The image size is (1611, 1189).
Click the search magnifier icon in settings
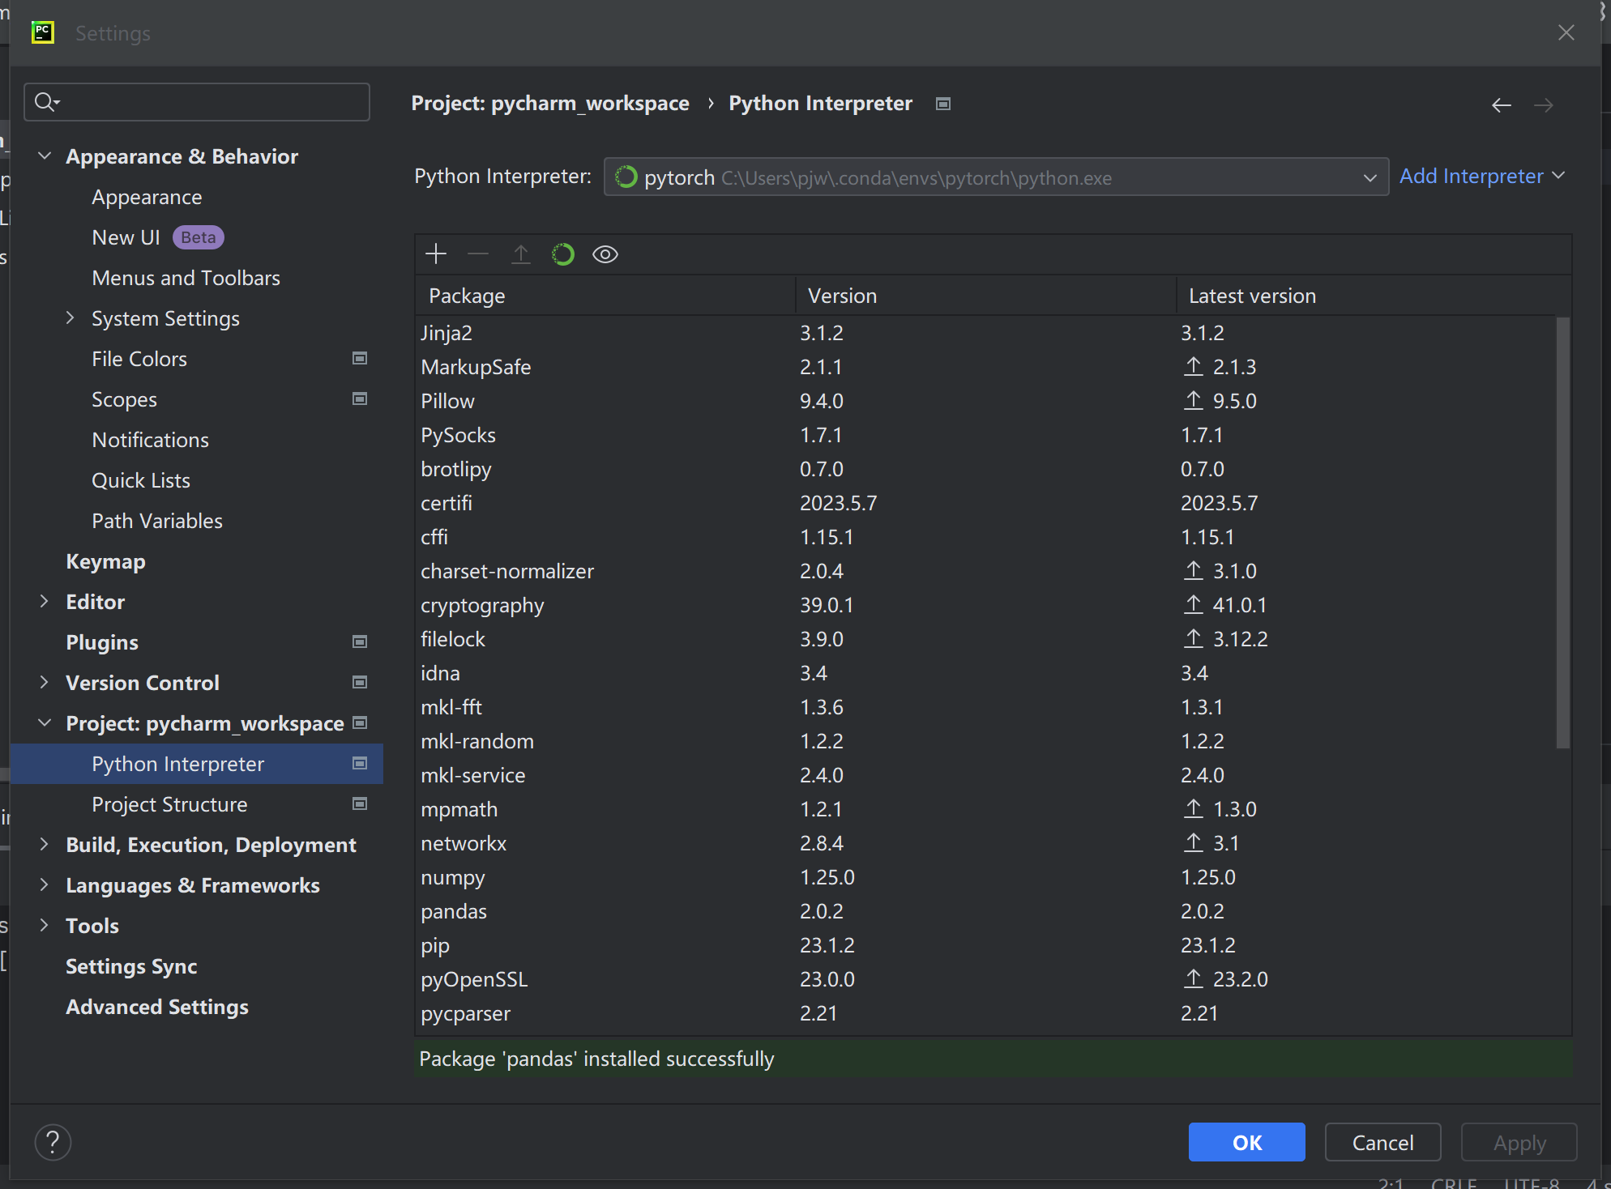46,102
